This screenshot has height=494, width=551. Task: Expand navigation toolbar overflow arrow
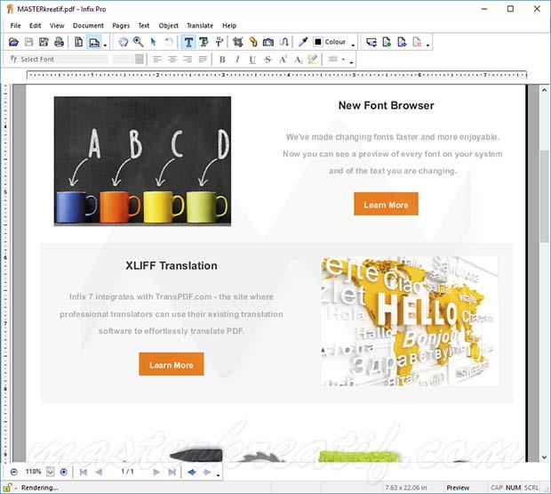tap(219, 475)
